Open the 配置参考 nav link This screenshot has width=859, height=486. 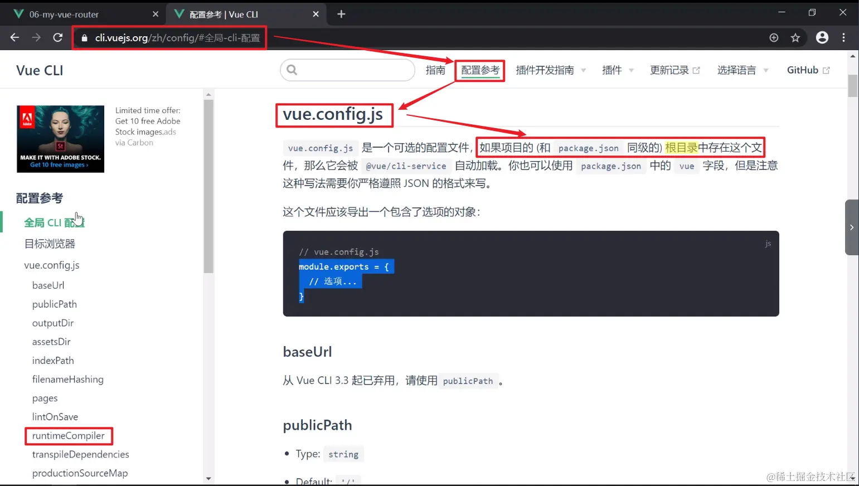click(480, 70)
